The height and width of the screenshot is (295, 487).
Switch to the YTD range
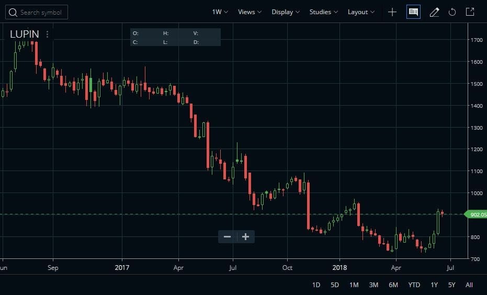pyautogui.click(x=414, y=285)
